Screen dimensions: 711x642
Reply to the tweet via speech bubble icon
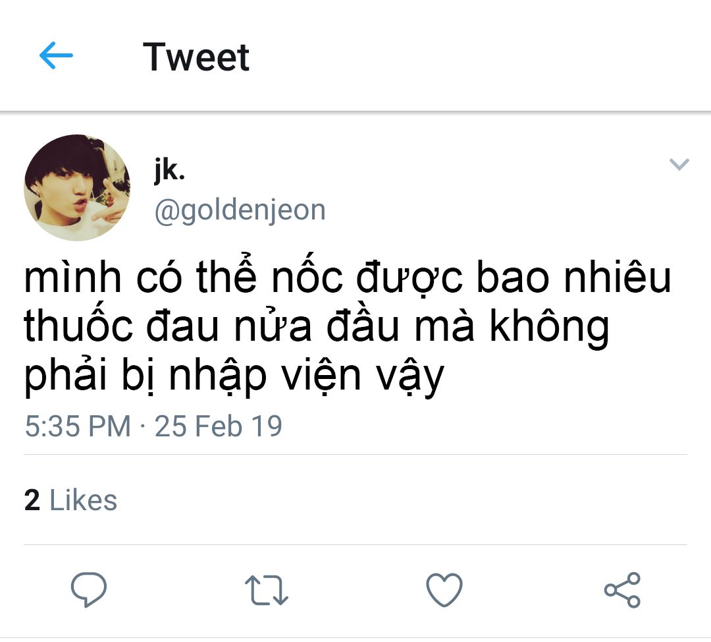89,590
